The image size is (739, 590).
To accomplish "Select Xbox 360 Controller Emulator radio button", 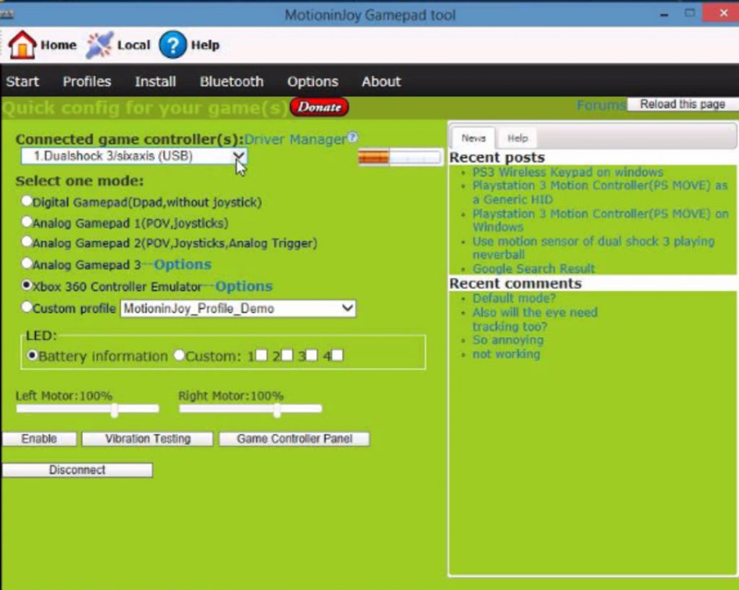I will click(x=27, y=285).
